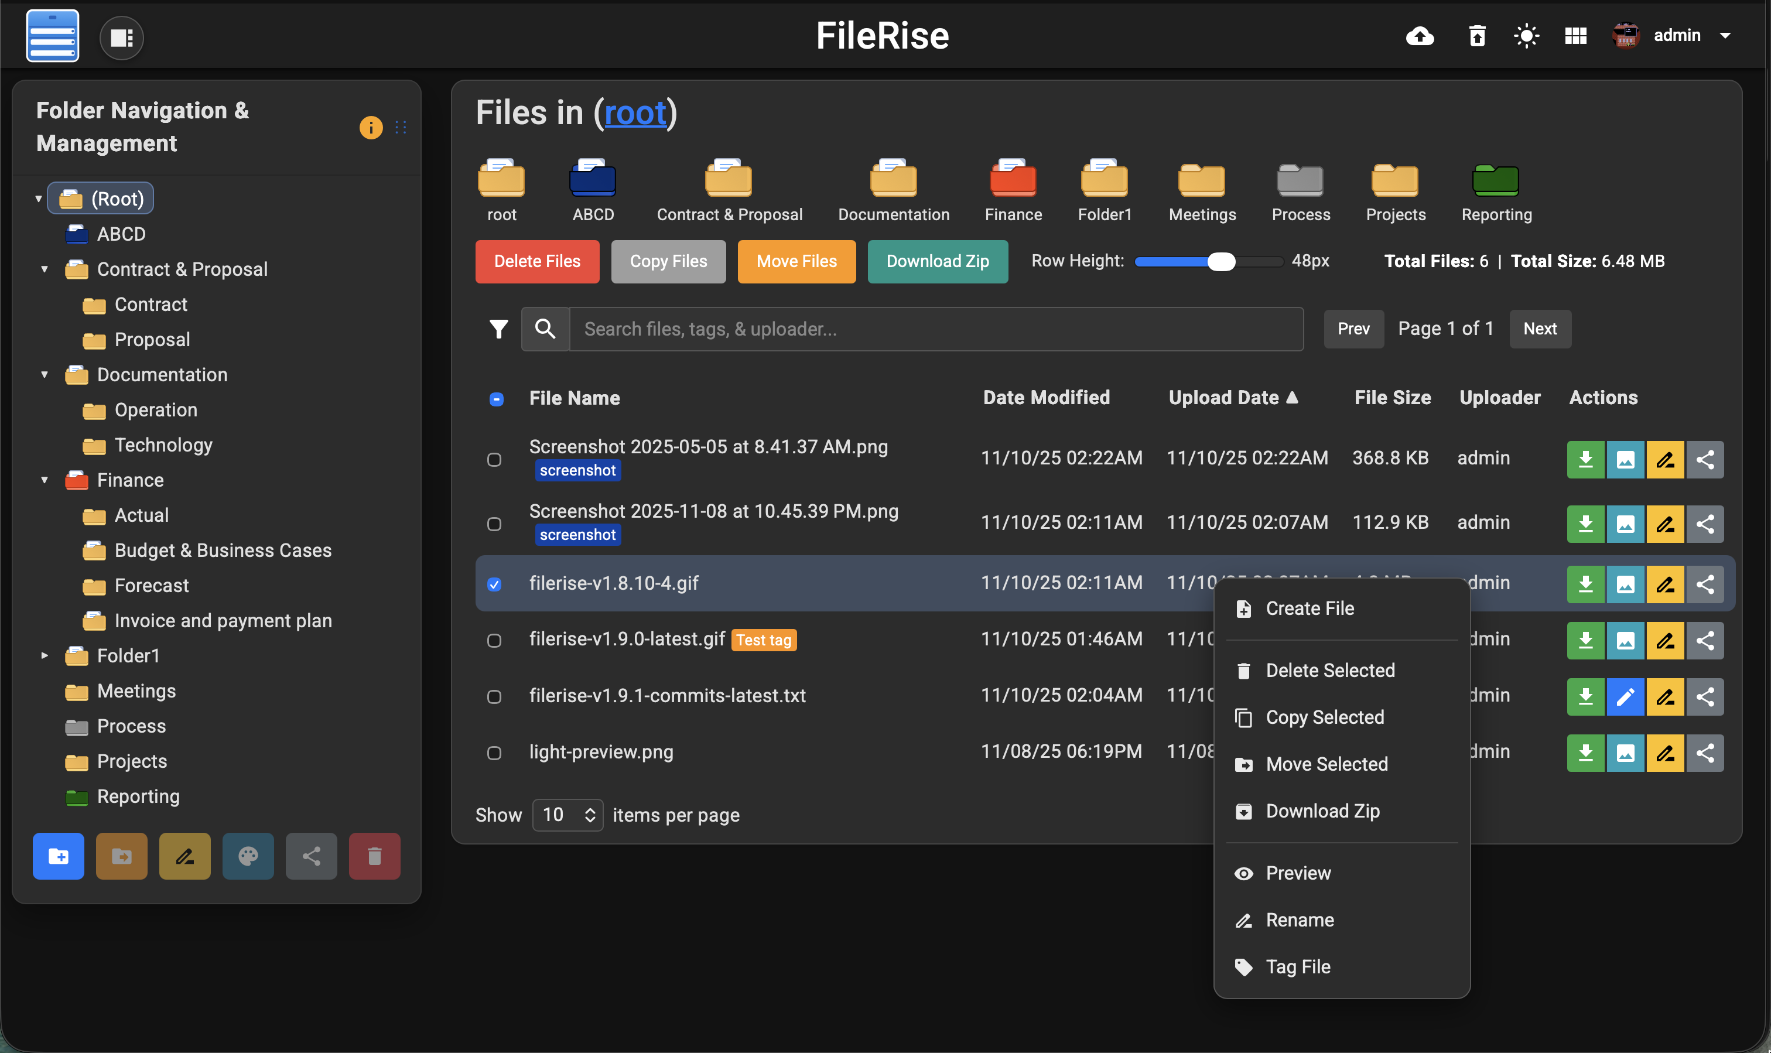The image size is (1771, 1053).
Task: Open the items per page dropdown
Action: (567, 815)
